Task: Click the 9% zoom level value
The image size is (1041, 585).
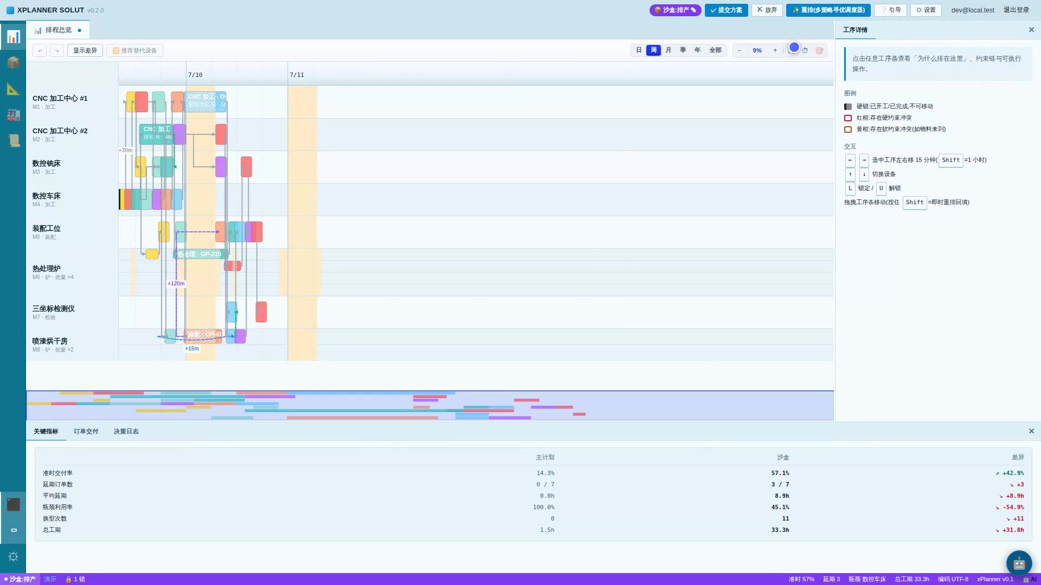Action: (x=757, y=50)
